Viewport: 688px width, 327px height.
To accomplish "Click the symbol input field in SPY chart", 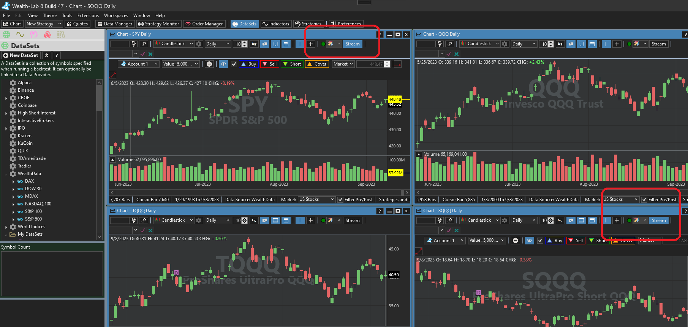I will pyautogui.click(x=119, y=44).
